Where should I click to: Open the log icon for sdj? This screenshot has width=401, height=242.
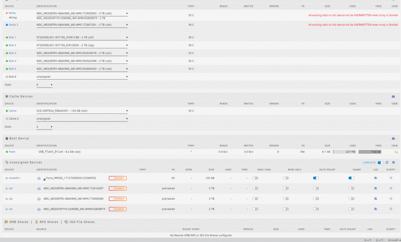(376, 199)
